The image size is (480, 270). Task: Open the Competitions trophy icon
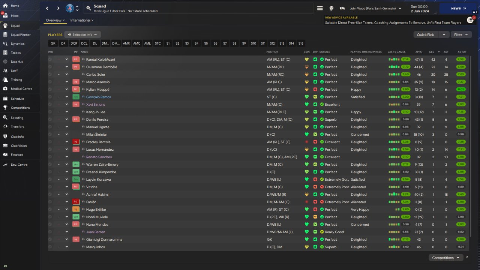pos(5,108)
